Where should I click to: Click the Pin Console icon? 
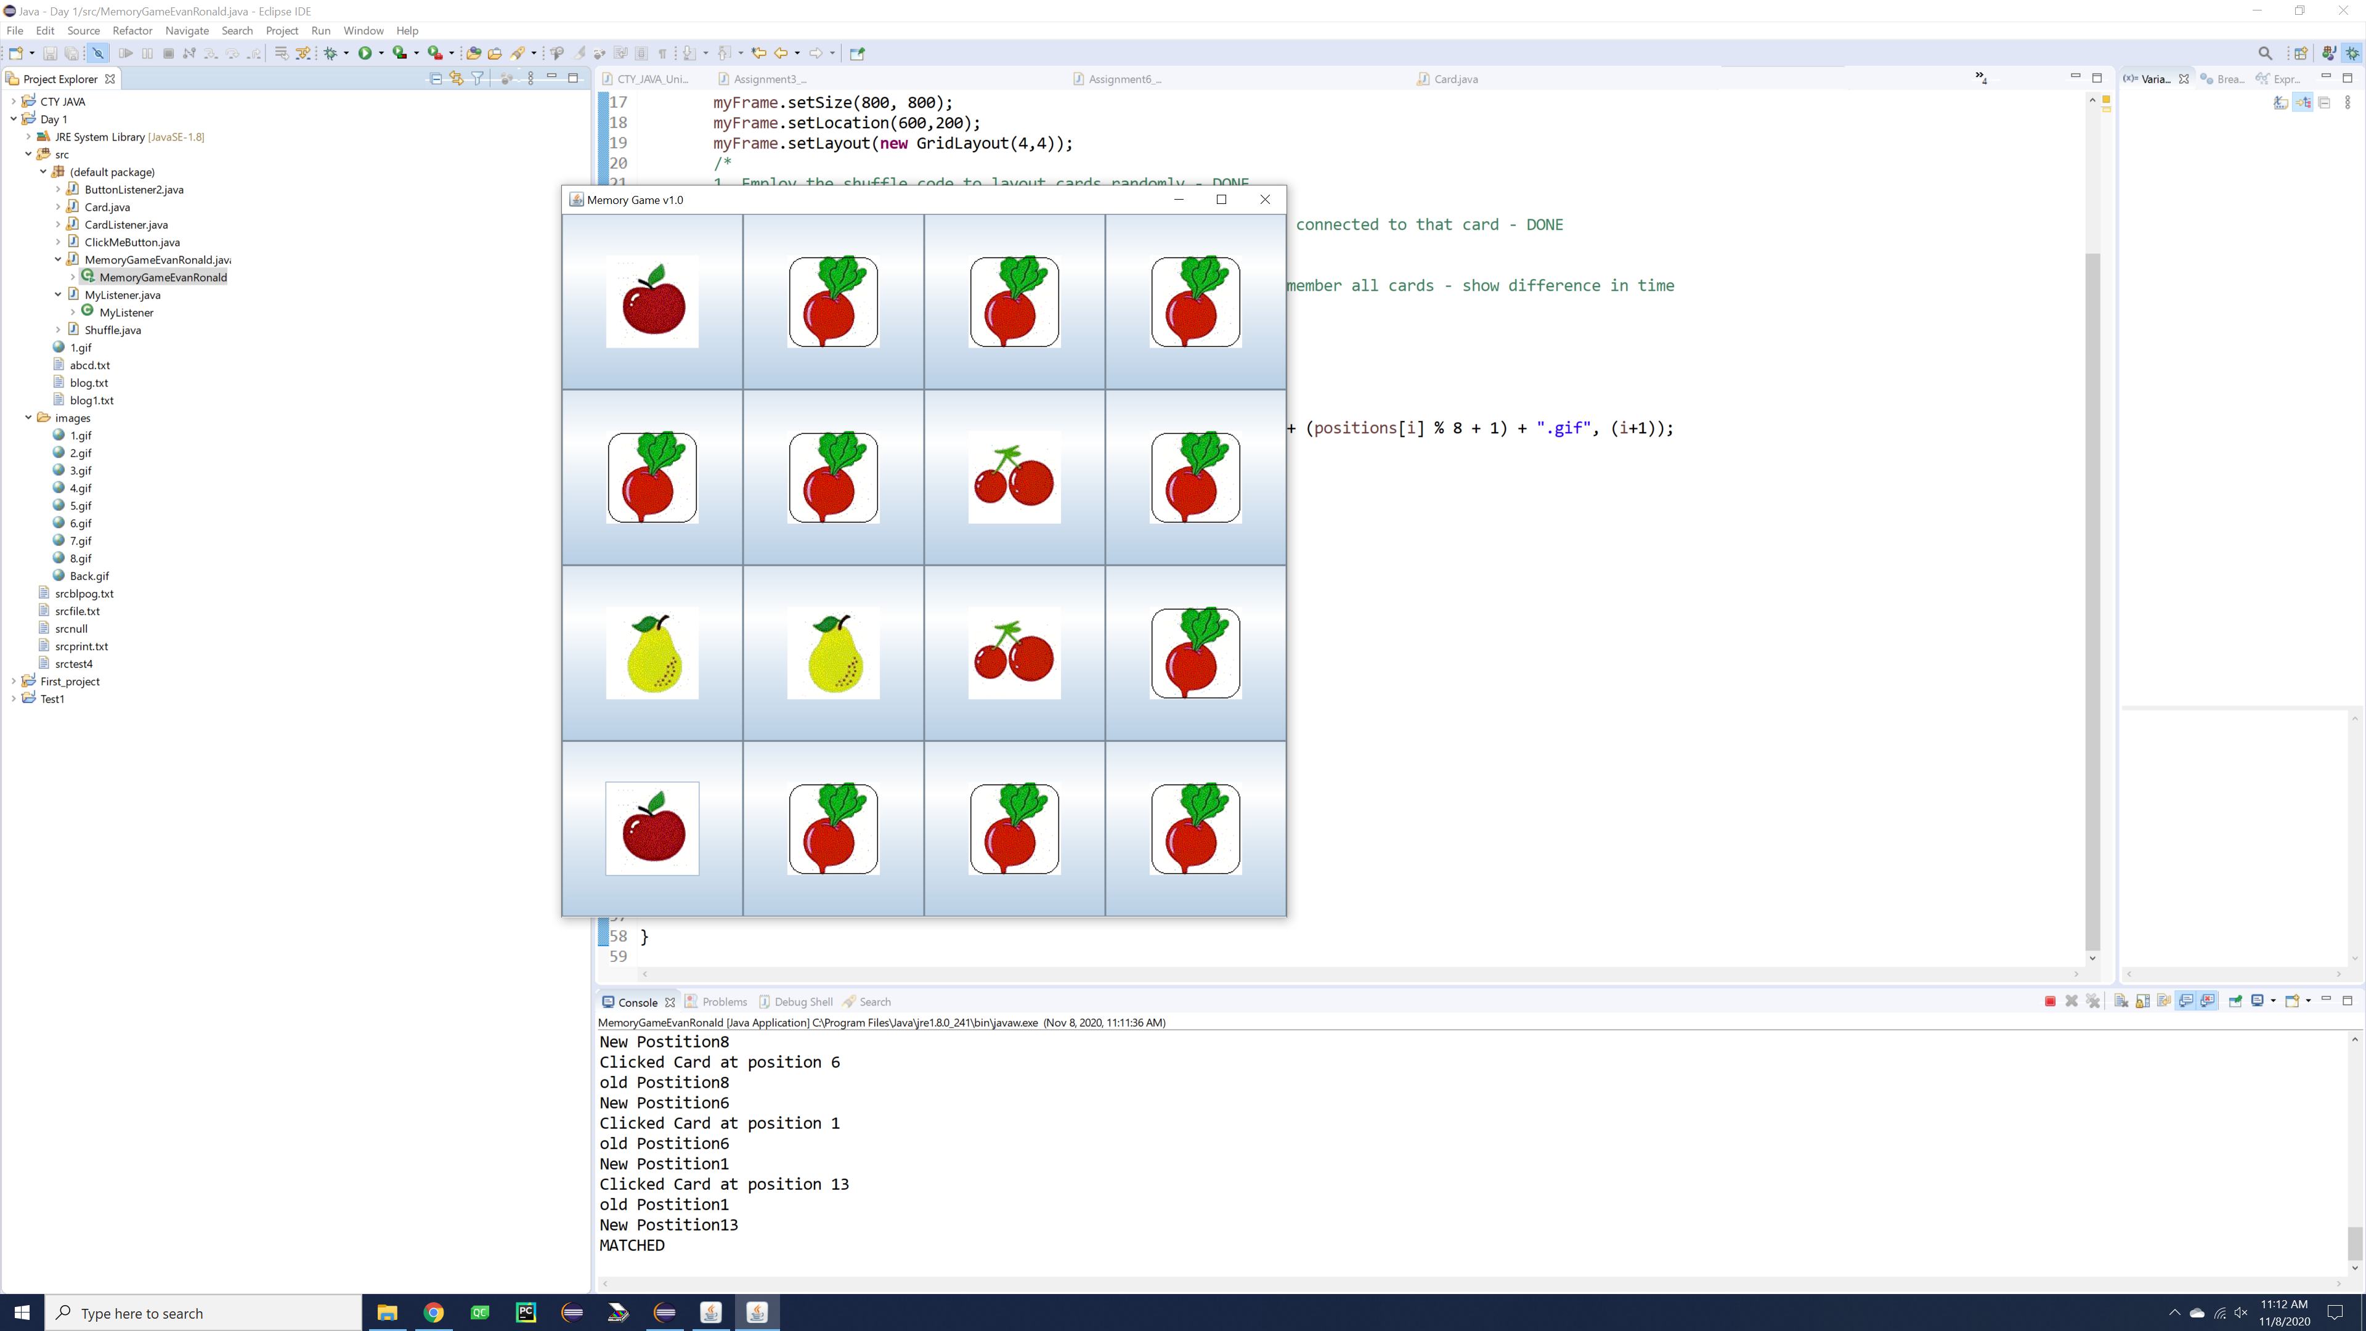2235,1001
